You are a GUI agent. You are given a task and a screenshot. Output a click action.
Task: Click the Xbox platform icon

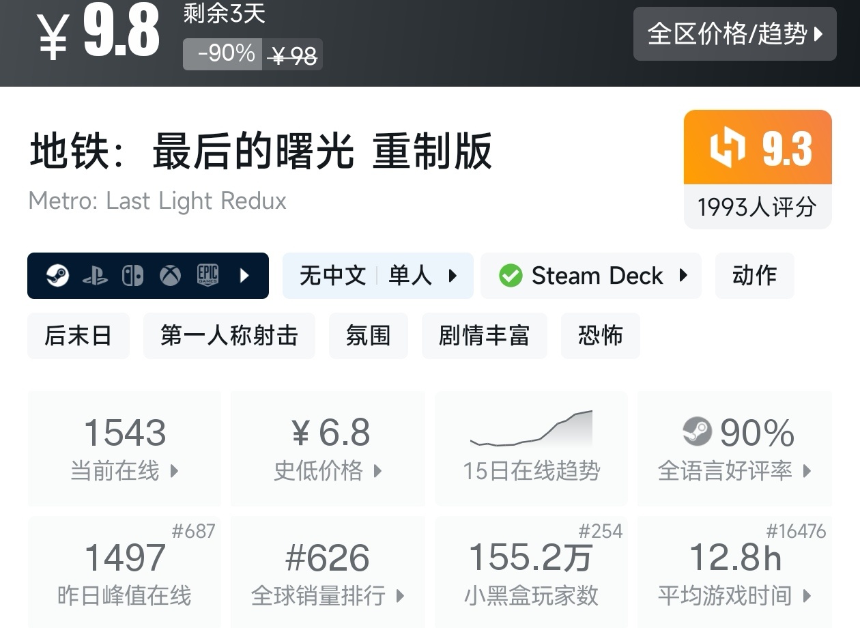[x=170, y=276]
